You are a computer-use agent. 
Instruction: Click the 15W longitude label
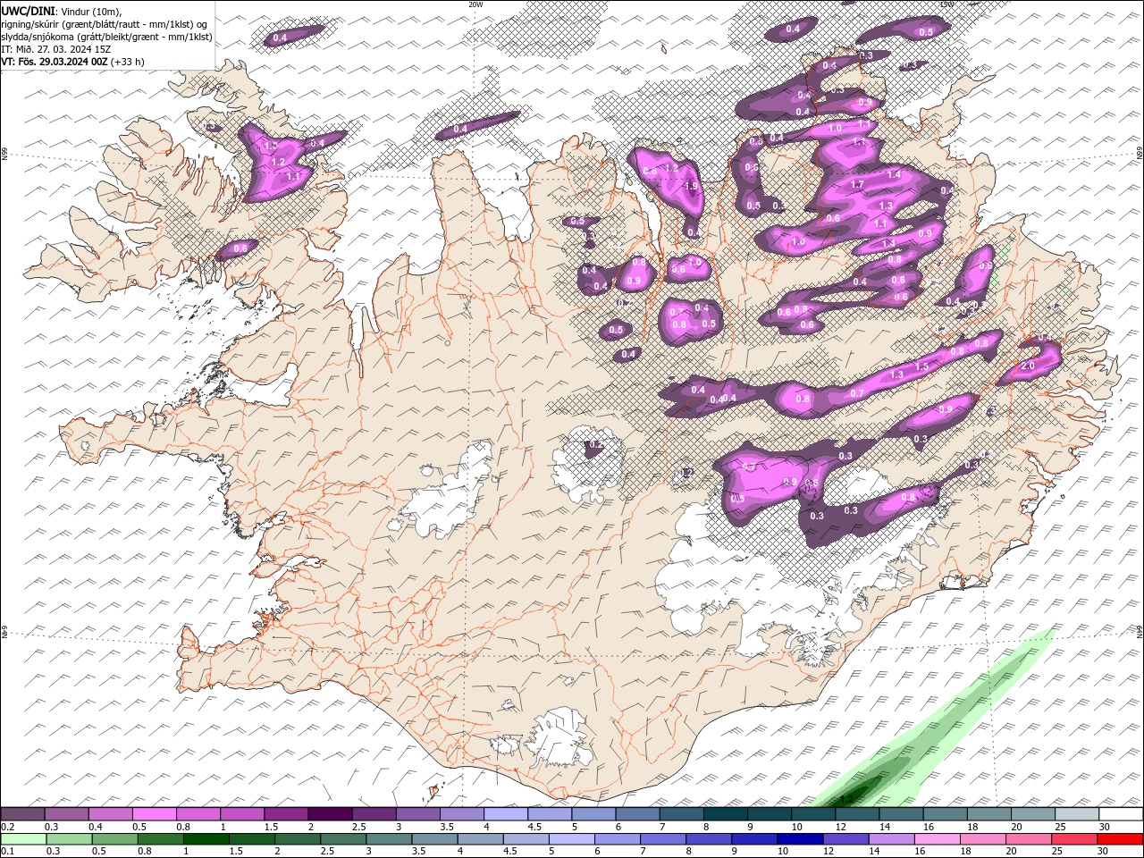click(946, 4)
